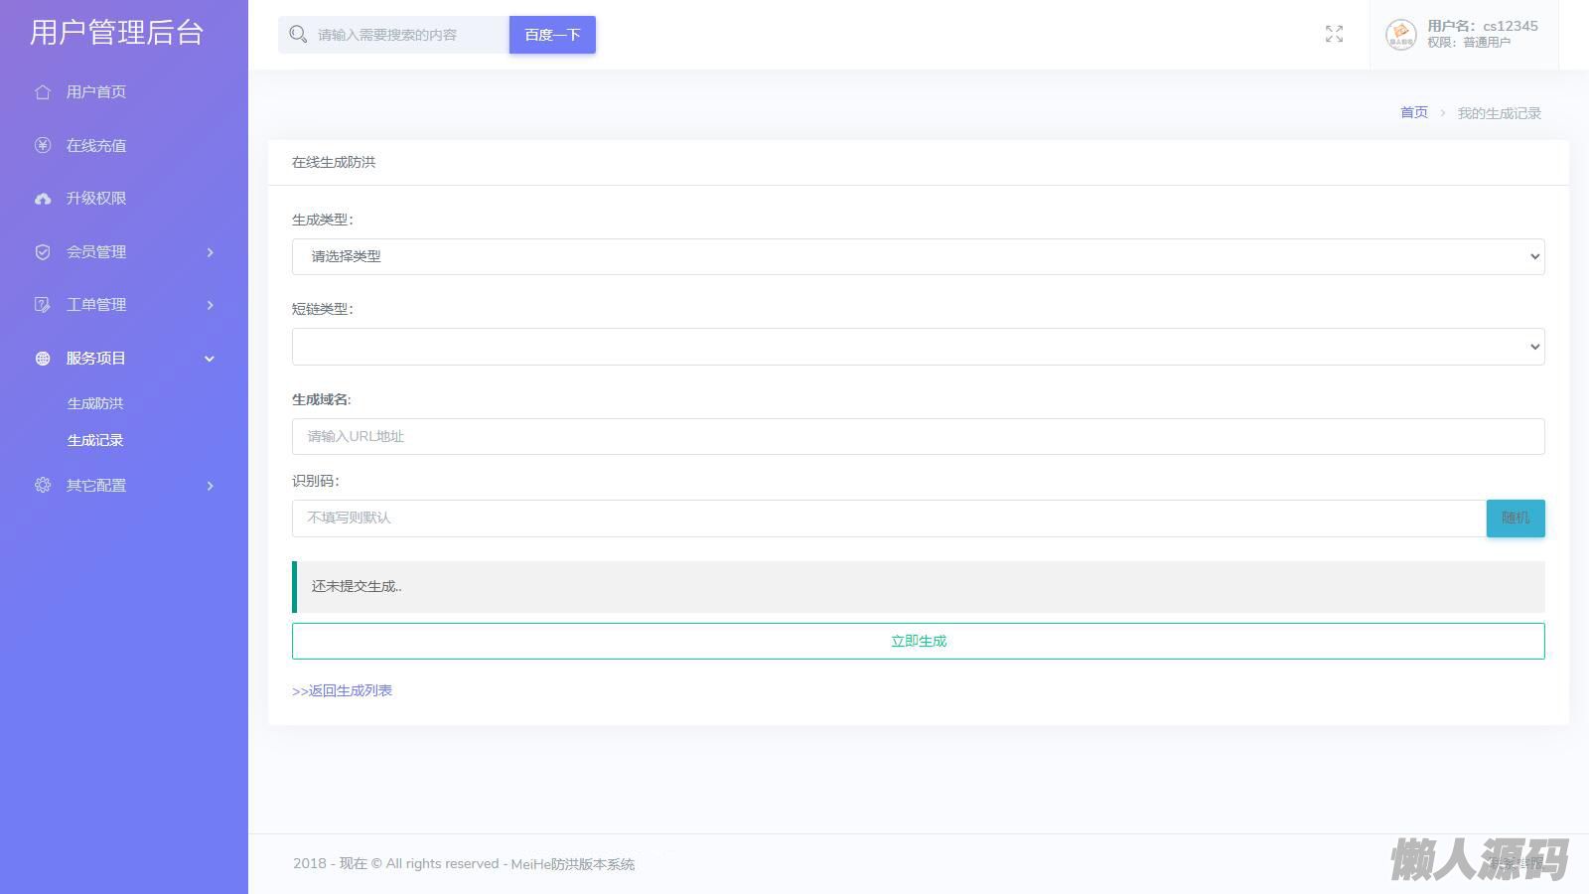Click the 百度一下 search button
This screenshot has height=894, width=1589.
click(552, 35)
